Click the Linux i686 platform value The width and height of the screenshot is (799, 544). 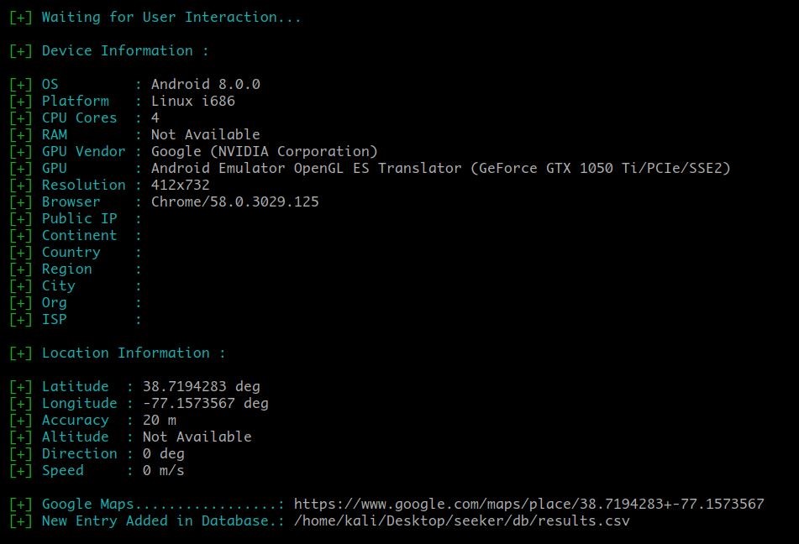(192, 101)
